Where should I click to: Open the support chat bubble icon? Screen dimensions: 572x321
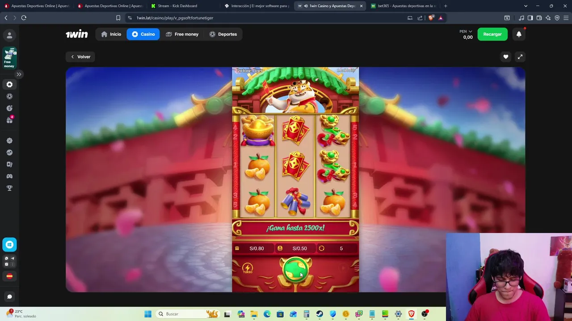9,296
